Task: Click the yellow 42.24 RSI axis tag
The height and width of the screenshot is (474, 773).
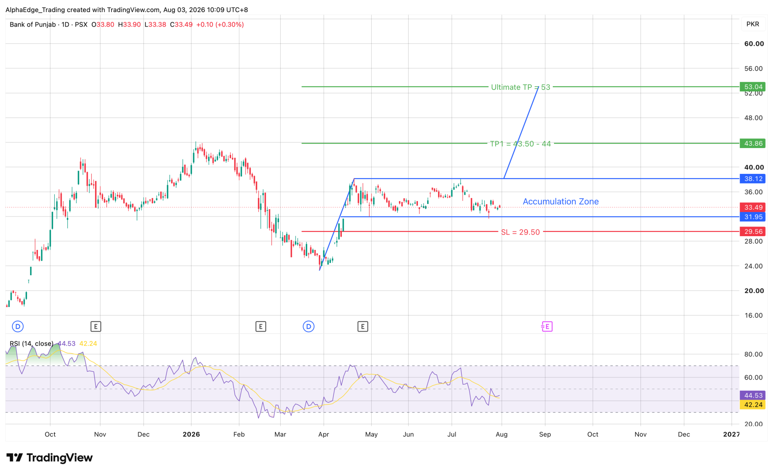Action: (752, 405)
